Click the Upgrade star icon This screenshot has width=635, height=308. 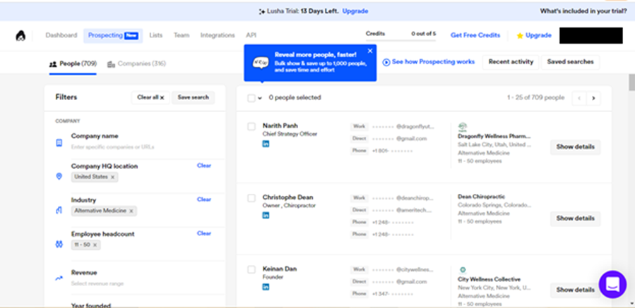[520, 35]
